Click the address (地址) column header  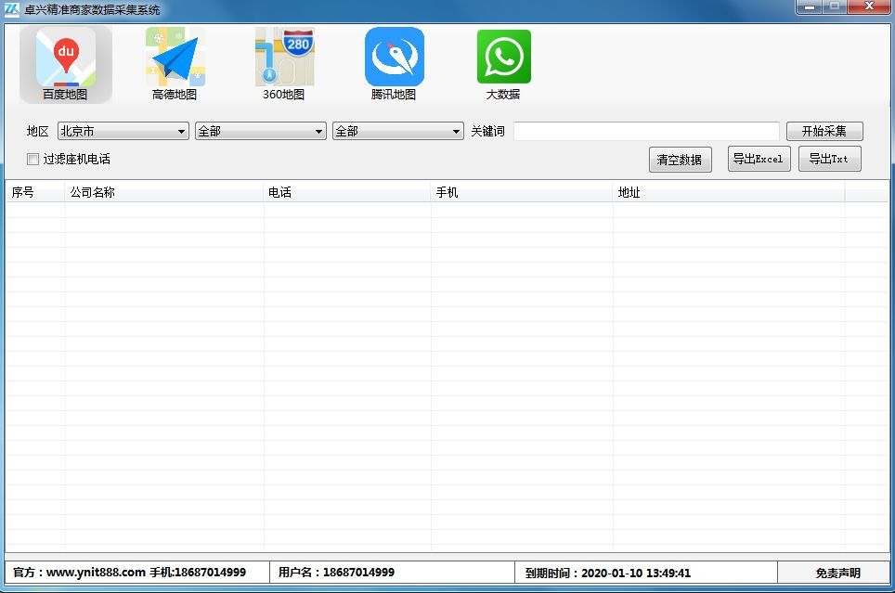click(x=728, y=193)
